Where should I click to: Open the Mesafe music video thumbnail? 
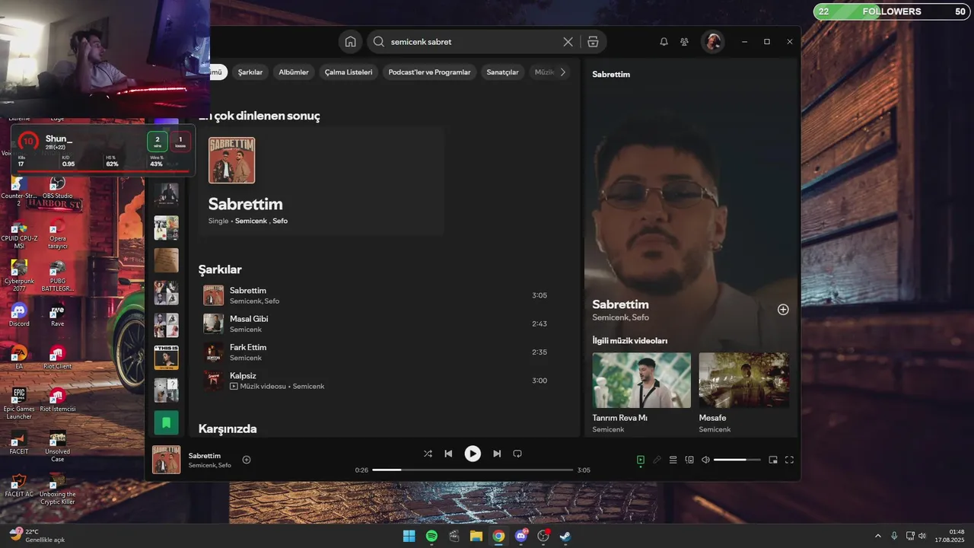743,380
